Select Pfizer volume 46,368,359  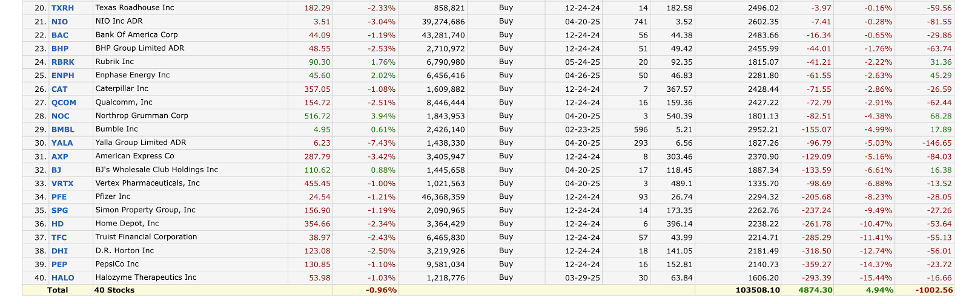[x=443, y=197]
